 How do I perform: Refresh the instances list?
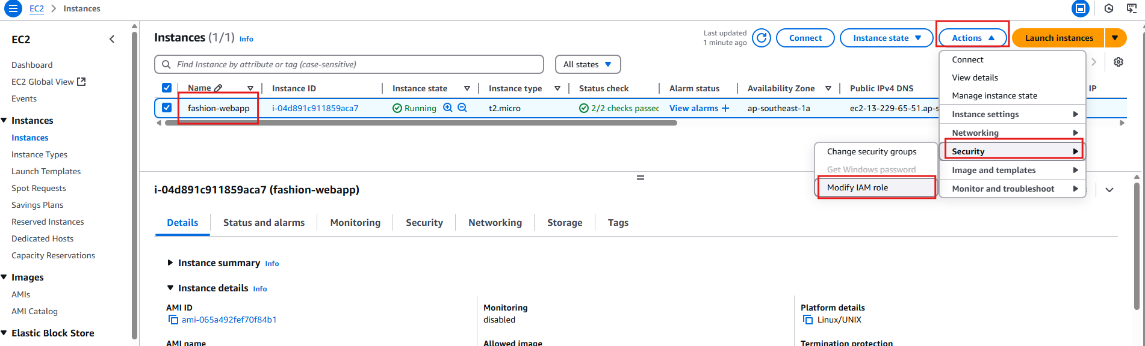[762, 38]
